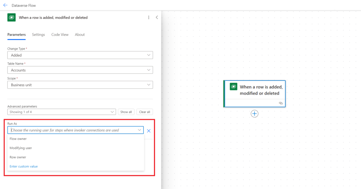This screenshot has height=189, width=361.
Task: Click the trigger name heading in the panel
Action: (53, 18)
